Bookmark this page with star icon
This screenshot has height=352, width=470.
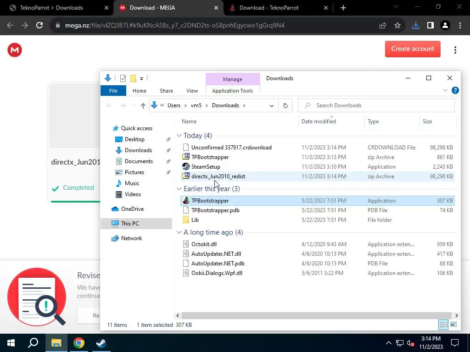point(397,26)
